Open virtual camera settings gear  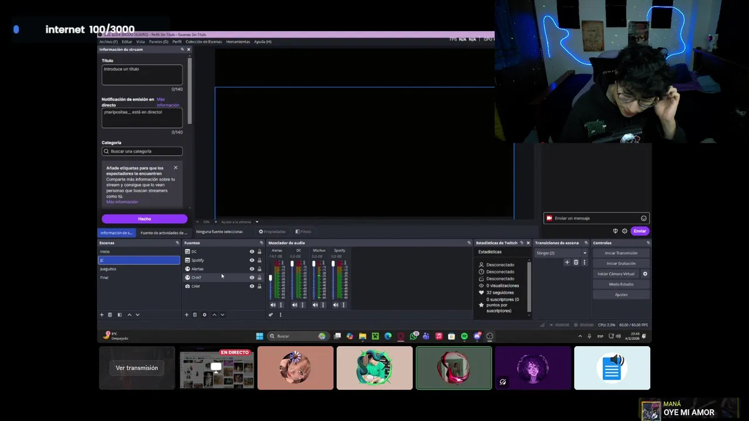[645, 274]
